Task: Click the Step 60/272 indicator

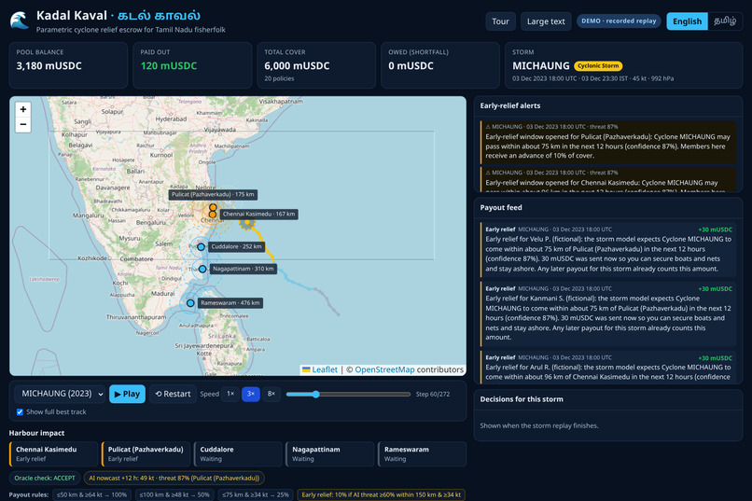Action: [x=433, y=394]
